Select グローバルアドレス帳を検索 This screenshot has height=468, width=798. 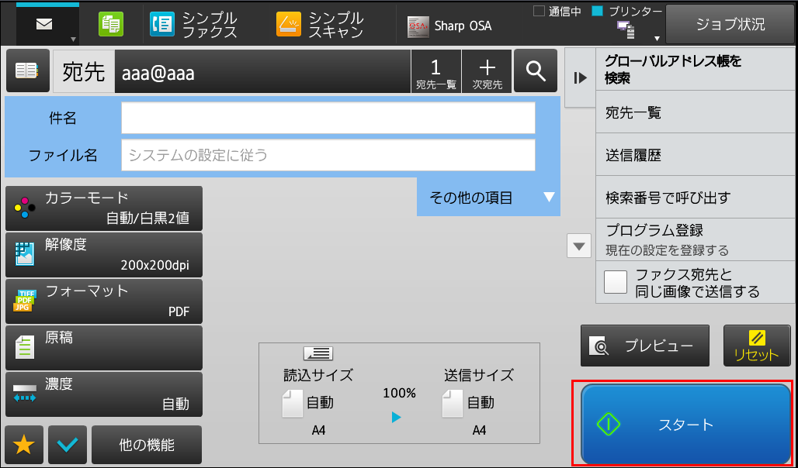tap(696, 70)
